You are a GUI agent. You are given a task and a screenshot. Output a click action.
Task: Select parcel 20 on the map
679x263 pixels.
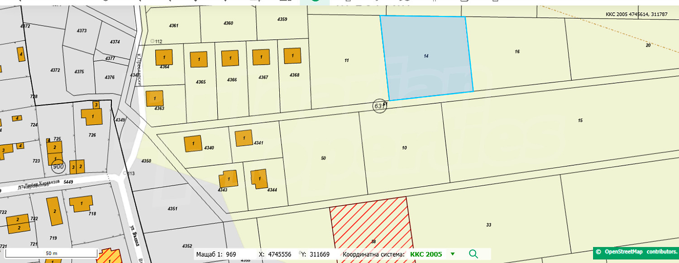coord(648,45)
